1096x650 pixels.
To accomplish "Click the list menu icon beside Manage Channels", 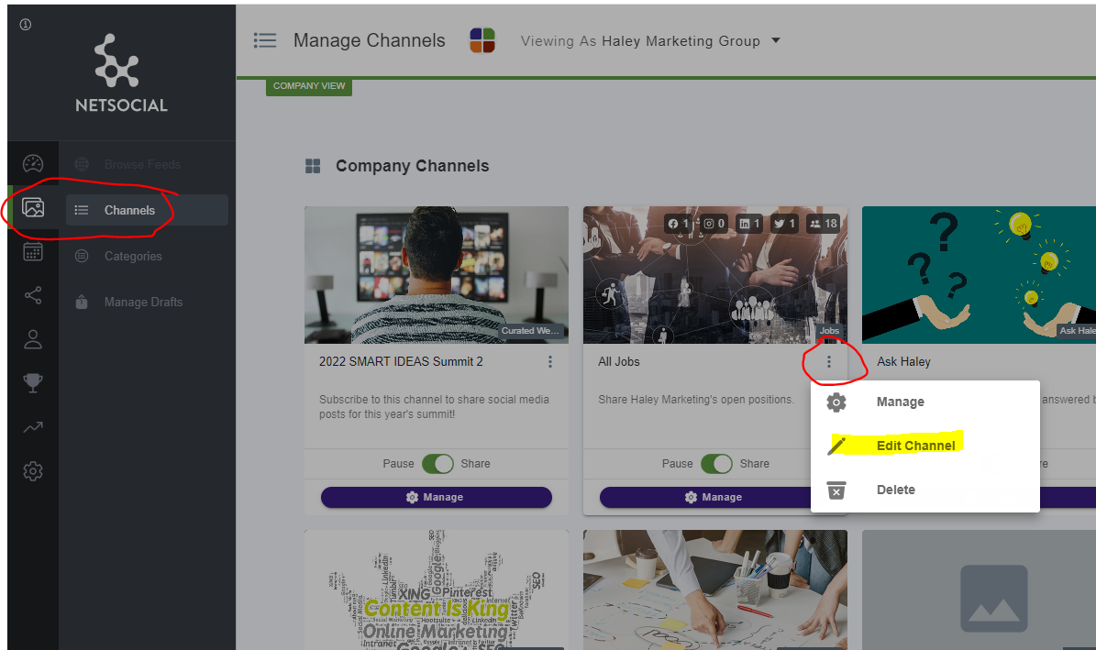I will pyautogui.click(x=265, y=40).
